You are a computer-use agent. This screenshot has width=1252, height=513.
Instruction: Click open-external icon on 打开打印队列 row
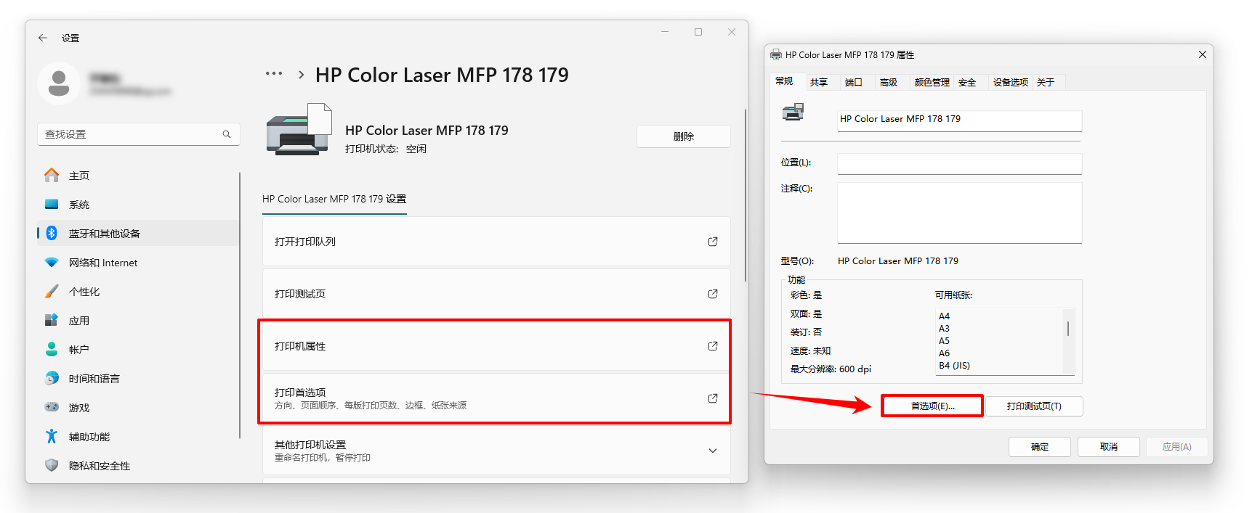pyautogui.click(x=713, y=242)
